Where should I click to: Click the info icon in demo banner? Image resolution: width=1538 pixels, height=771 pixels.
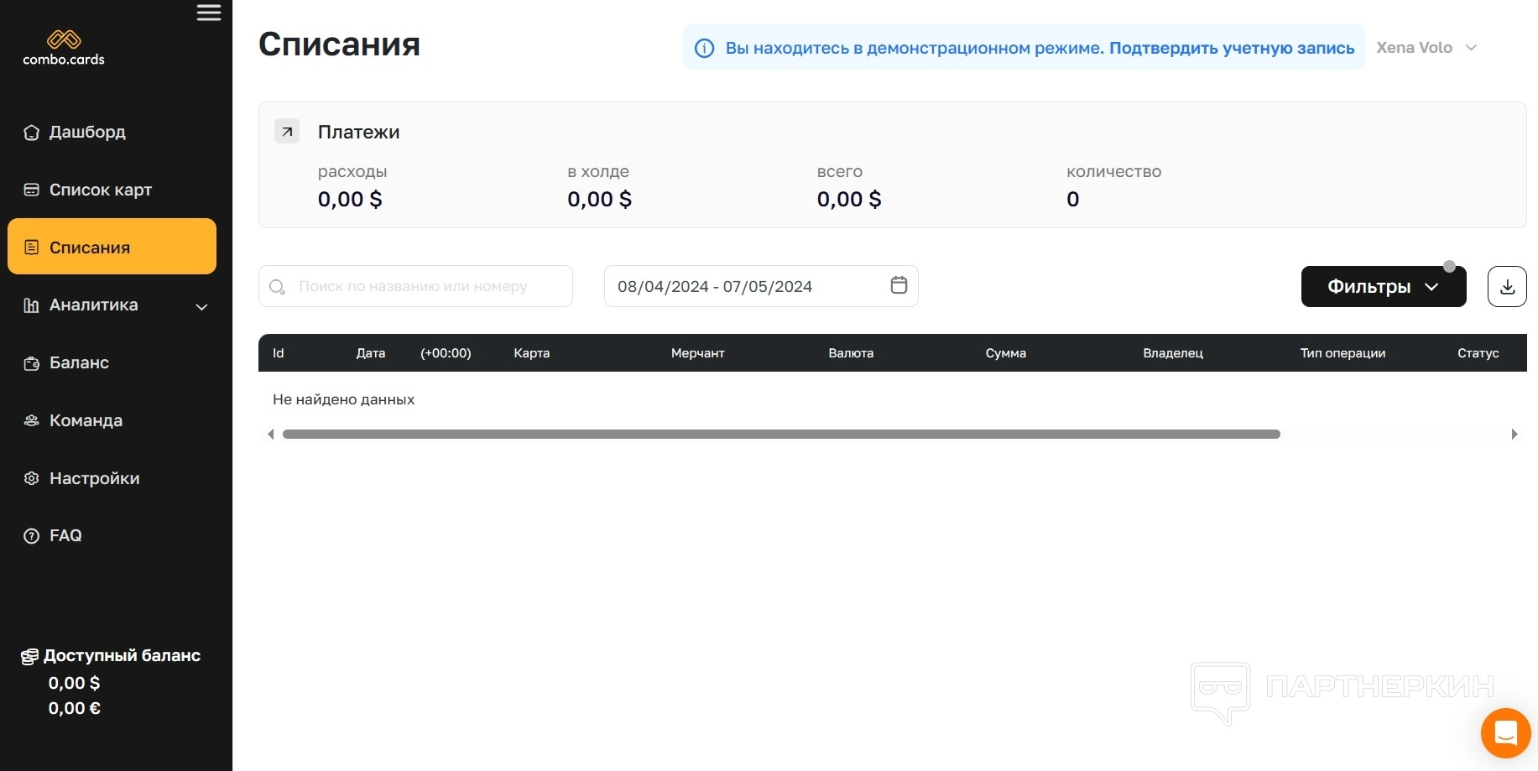coord(705,49)
